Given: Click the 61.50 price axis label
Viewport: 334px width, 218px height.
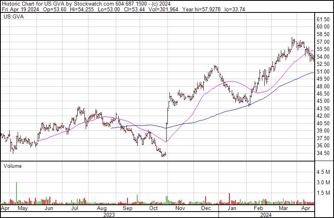Looking at the screenshot, I should pyautogui.click(x=323, y=19).
